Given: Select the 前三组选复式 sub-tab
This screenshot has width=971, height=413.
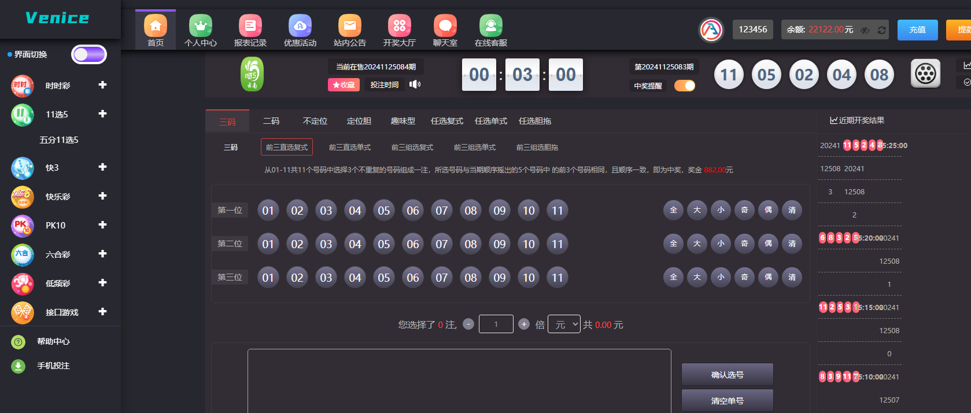Looking at the screenshot, I should click(x=412, y=147).
